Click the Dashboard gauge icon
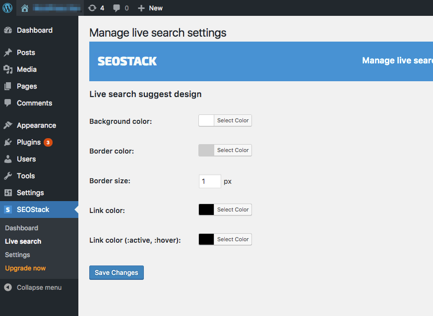Screen dimensions: 433x316 click(x=8, y=30)
